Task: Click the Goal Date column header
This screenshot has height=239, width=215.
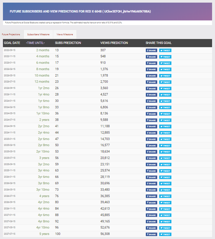Action: pos(12,43)
